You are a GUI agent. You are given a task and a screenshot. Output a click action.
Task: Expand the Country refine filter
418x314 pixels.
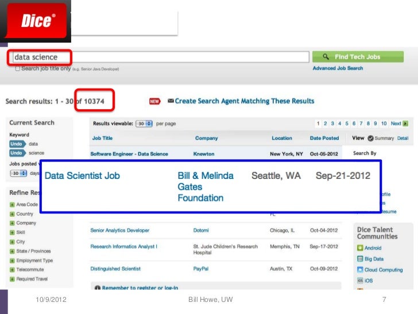12,214
